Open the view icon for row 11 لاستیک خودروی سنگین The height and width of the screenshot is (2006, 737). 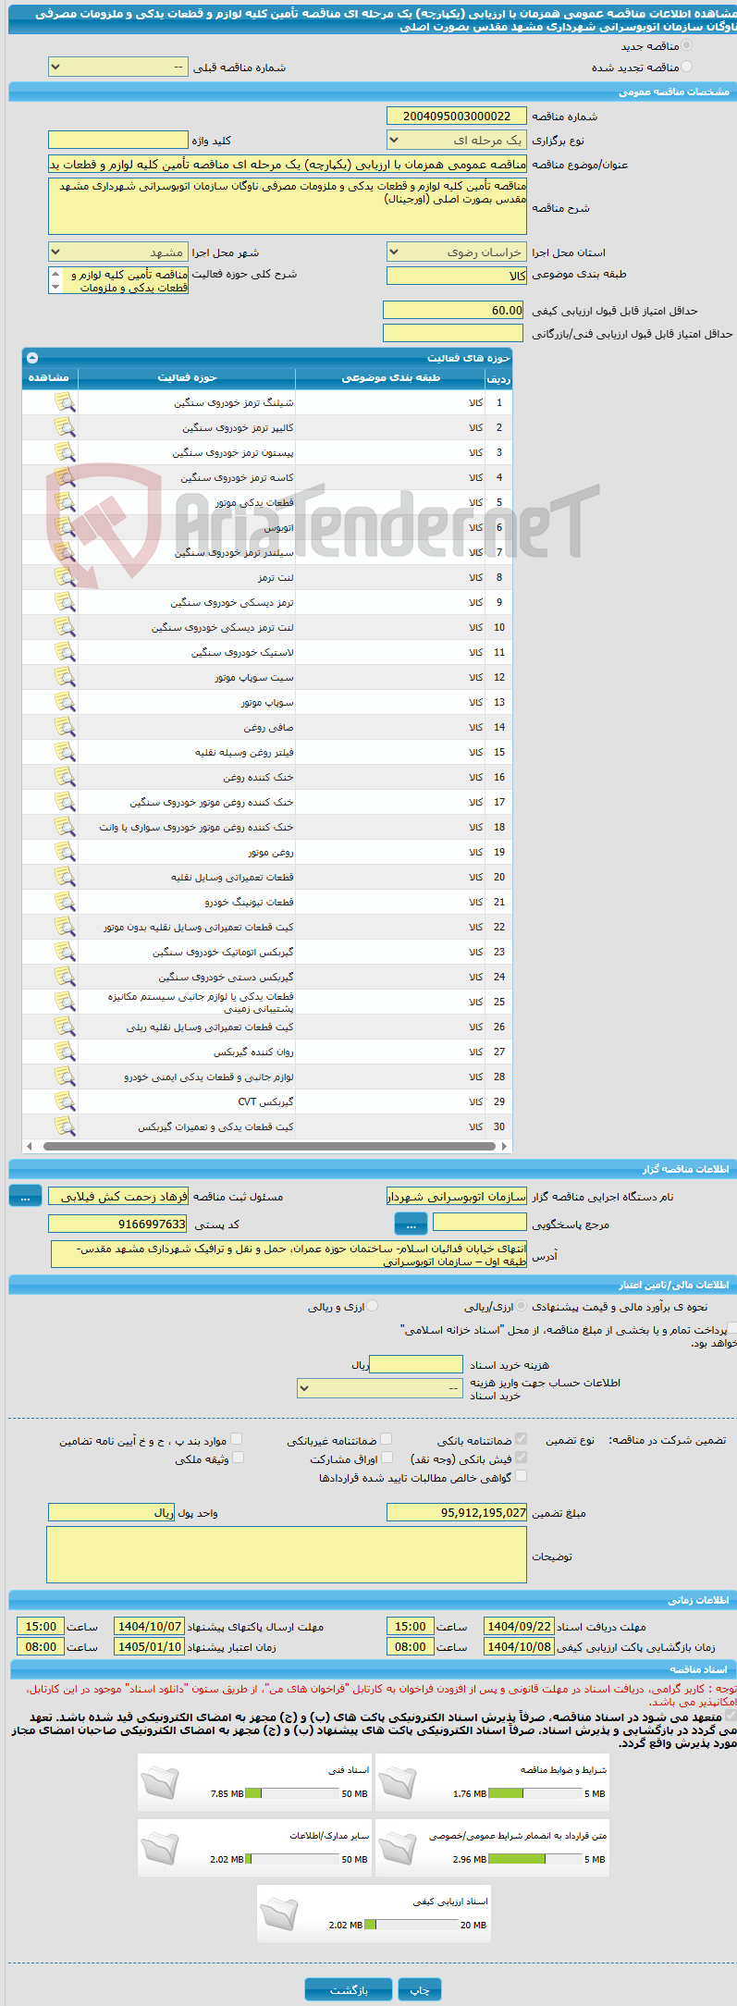point(64,652)
